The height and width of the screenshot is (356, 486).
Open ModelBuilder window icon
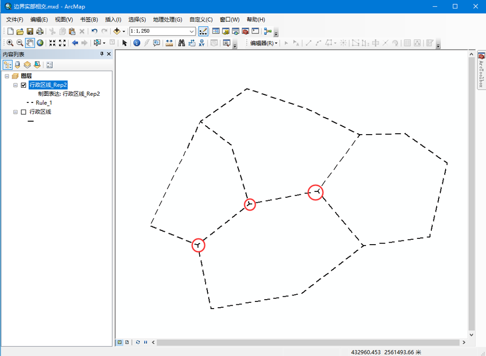click(268, 31)
